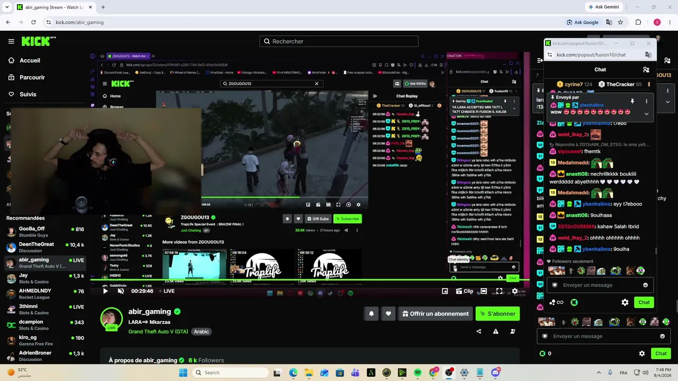Image resolution: width=678 pixels, height=381 pixels.
Task: Follow abir_gaming with the heart button
Action: (388, 314)
